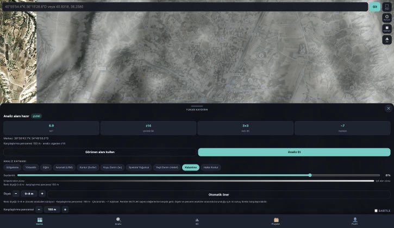Screen dimensions: 394x228
Task: Open the Harita map tab
Action: [40, 221]
